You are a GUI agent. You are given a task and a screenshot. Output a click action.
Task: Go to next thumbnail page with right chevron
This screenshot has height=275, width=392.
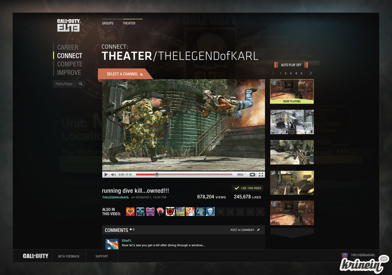click(x=310, y=73)
